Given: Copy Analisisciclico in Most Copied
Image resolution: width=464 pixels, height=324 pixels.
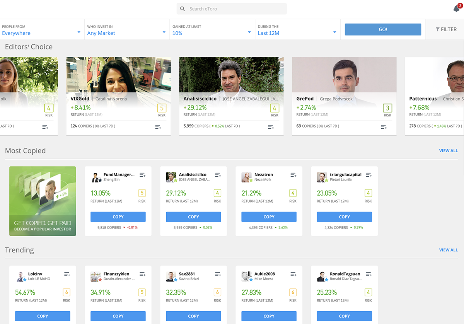Looking at the screenshot, I should click(x=193, y=217).
